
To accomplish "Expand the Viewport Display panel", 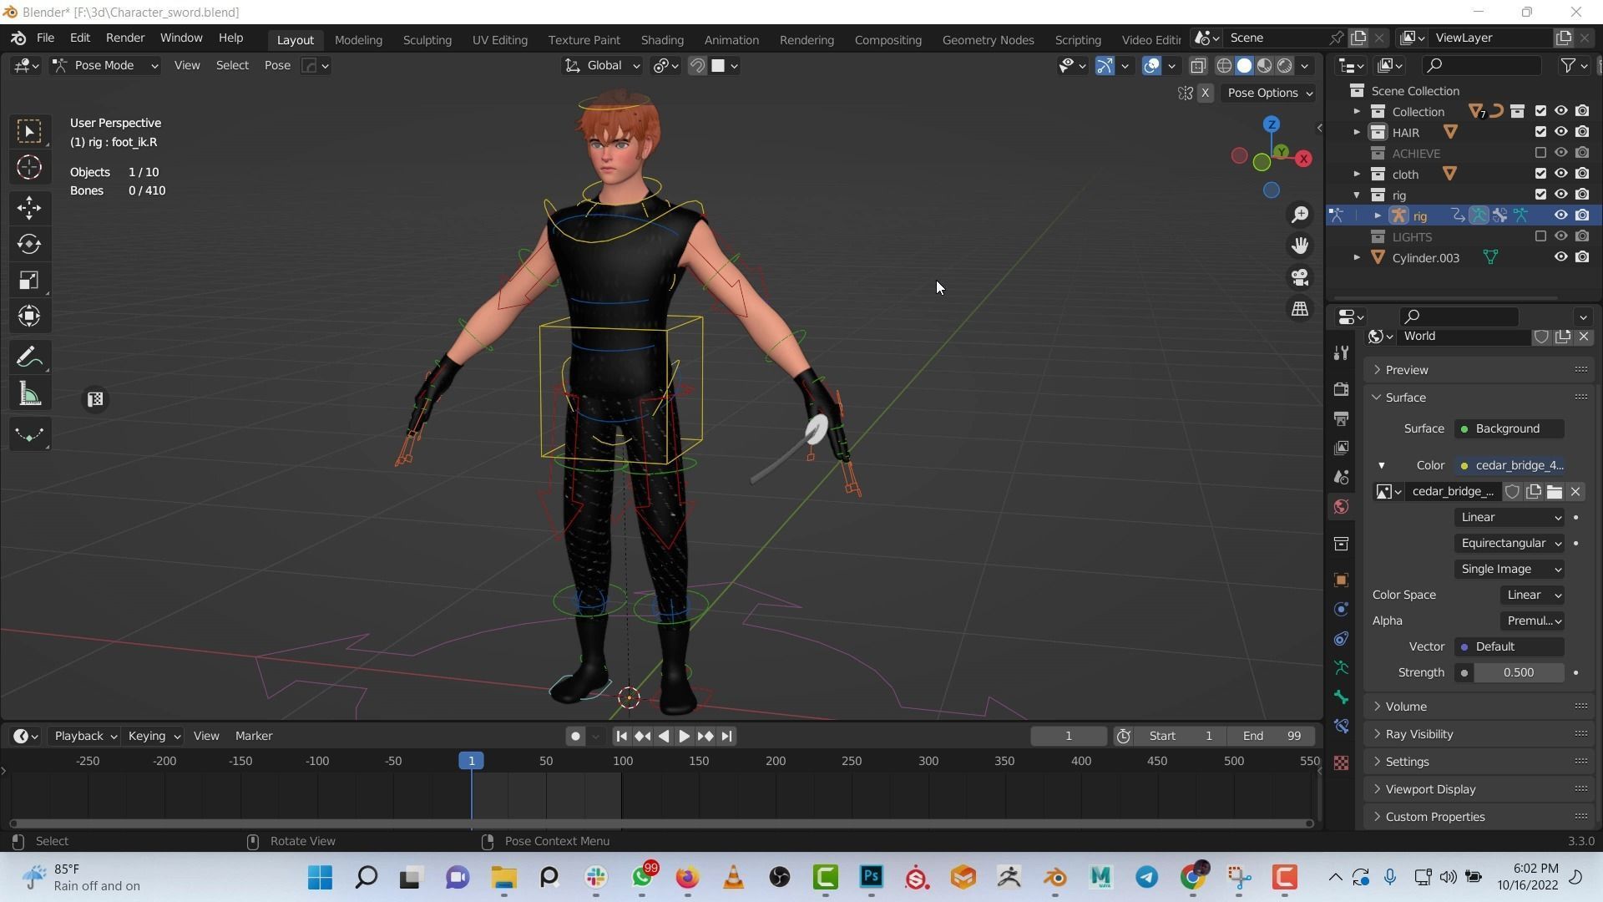I will 1429,790.
